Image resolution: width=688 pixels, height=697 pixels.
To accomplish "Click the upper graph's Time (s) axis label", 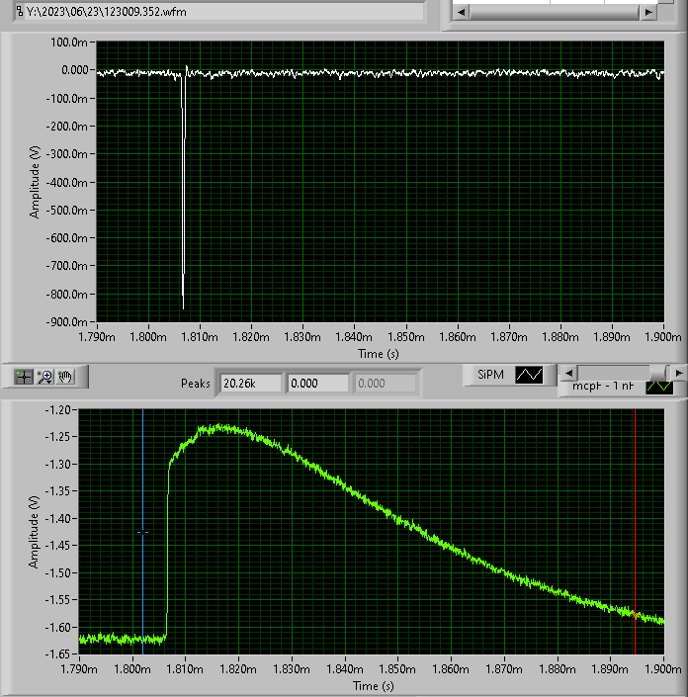I will point(380,353).
